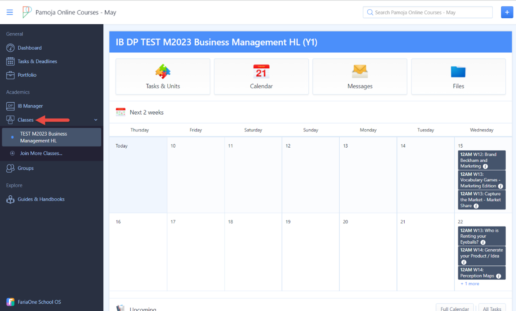Click the Guides & Handbooks icon
Image resolution: width=516 pixels, height=311 pixels.
10,199
